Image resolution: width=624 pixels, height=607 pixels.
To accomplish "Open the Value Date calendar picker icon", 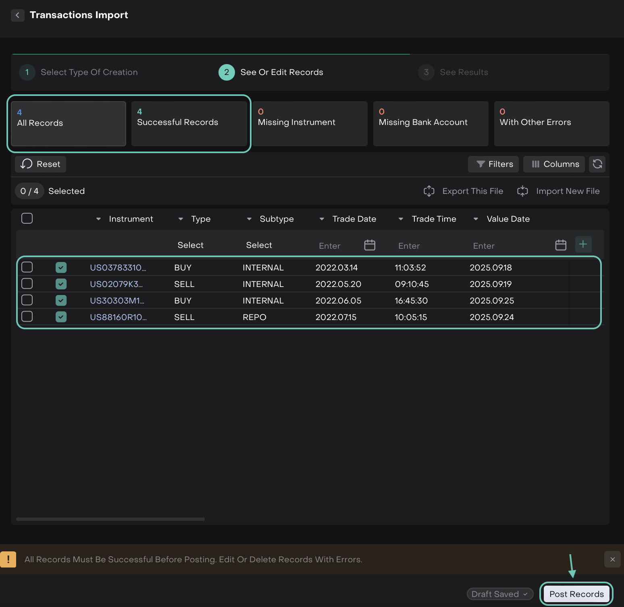I will (x=560, y=245).
